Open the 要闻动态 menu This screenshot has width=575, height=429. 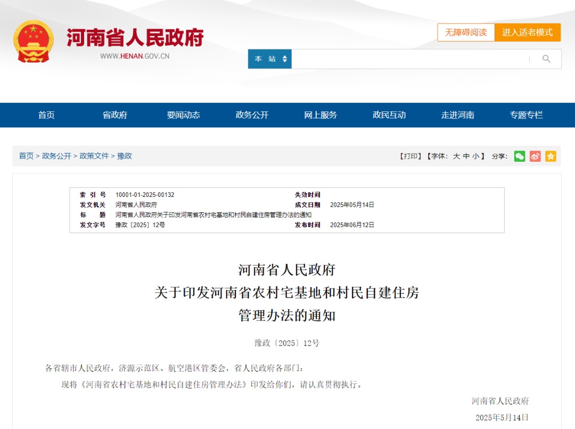click(x=183, y=115)
